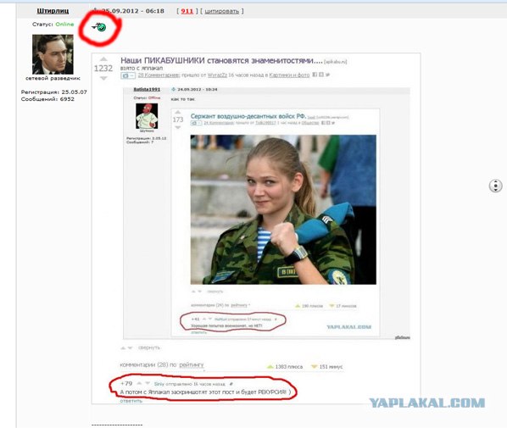Click the round scroll widget at the right edge
The height and width of the screenshot is (428, 507).
pyautogui.click(x=495, y=186)
